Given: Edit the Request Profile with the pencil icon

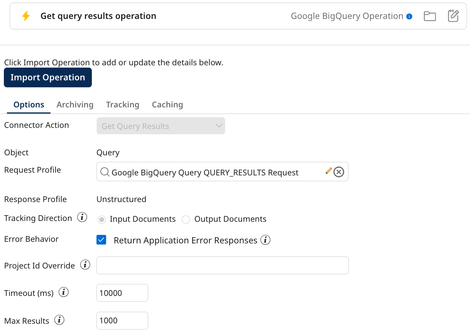Looking at the screenshot, I should [328, 170].
